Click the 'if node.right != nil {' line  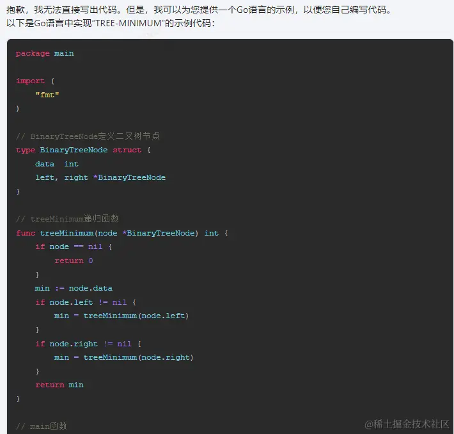[88, 344]
